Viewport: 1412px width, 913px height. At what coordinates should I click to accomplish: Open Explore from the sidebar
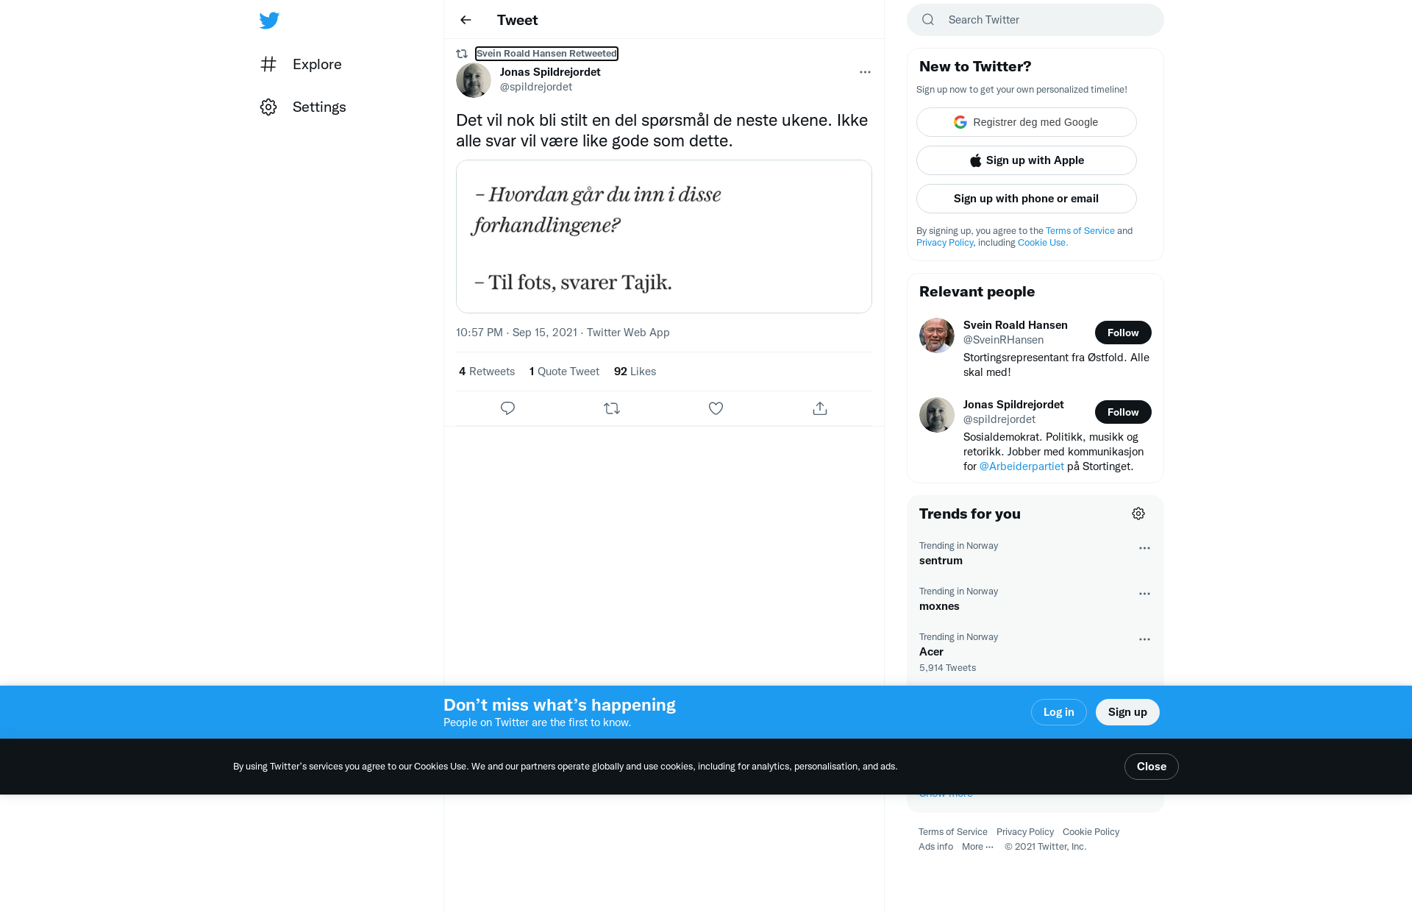pos(301,64)
